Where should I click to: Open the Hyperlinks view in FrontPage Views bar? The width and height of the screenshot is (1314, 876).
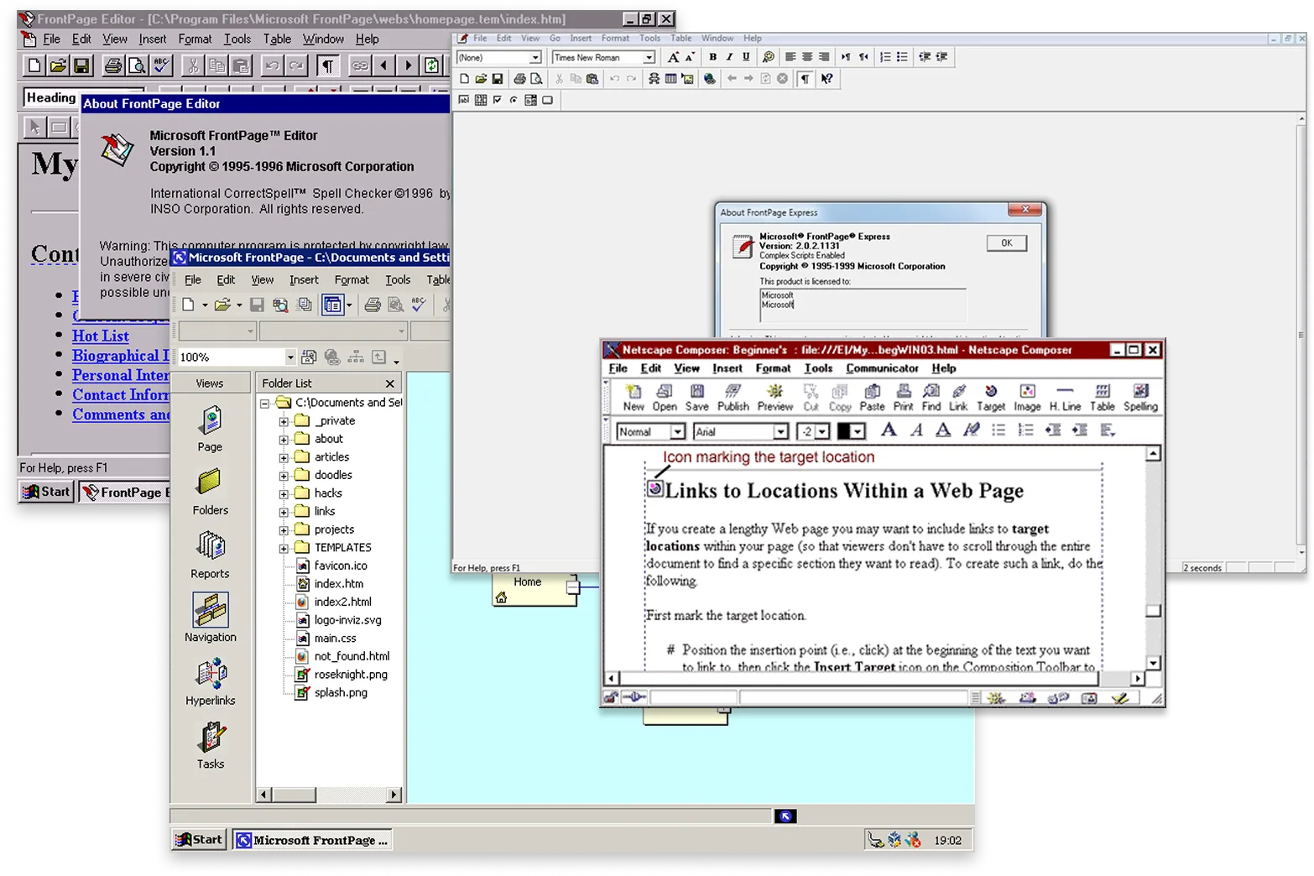pyautogui.click(x=210, y=682)
